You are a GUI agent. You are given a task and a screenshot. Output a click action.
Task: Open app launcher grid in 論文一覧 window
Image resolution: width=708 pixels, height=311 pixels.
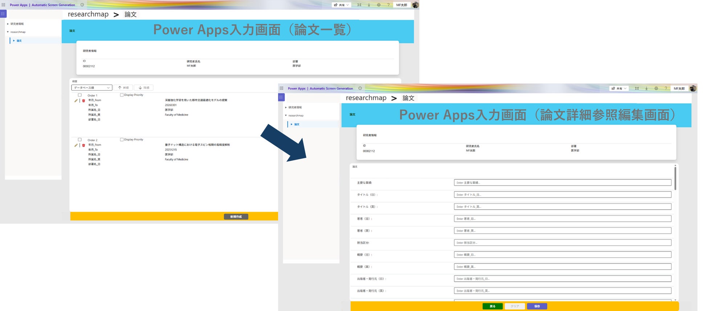click(3, 5)
